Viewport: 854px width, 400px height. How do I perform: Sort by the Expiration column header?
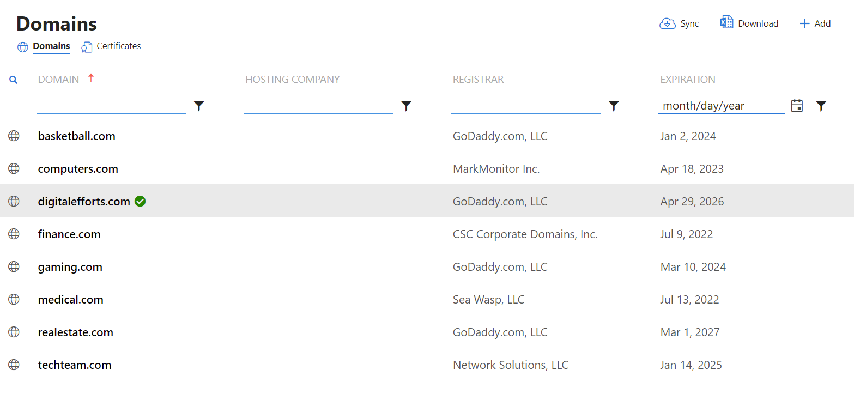click(688, 80)
